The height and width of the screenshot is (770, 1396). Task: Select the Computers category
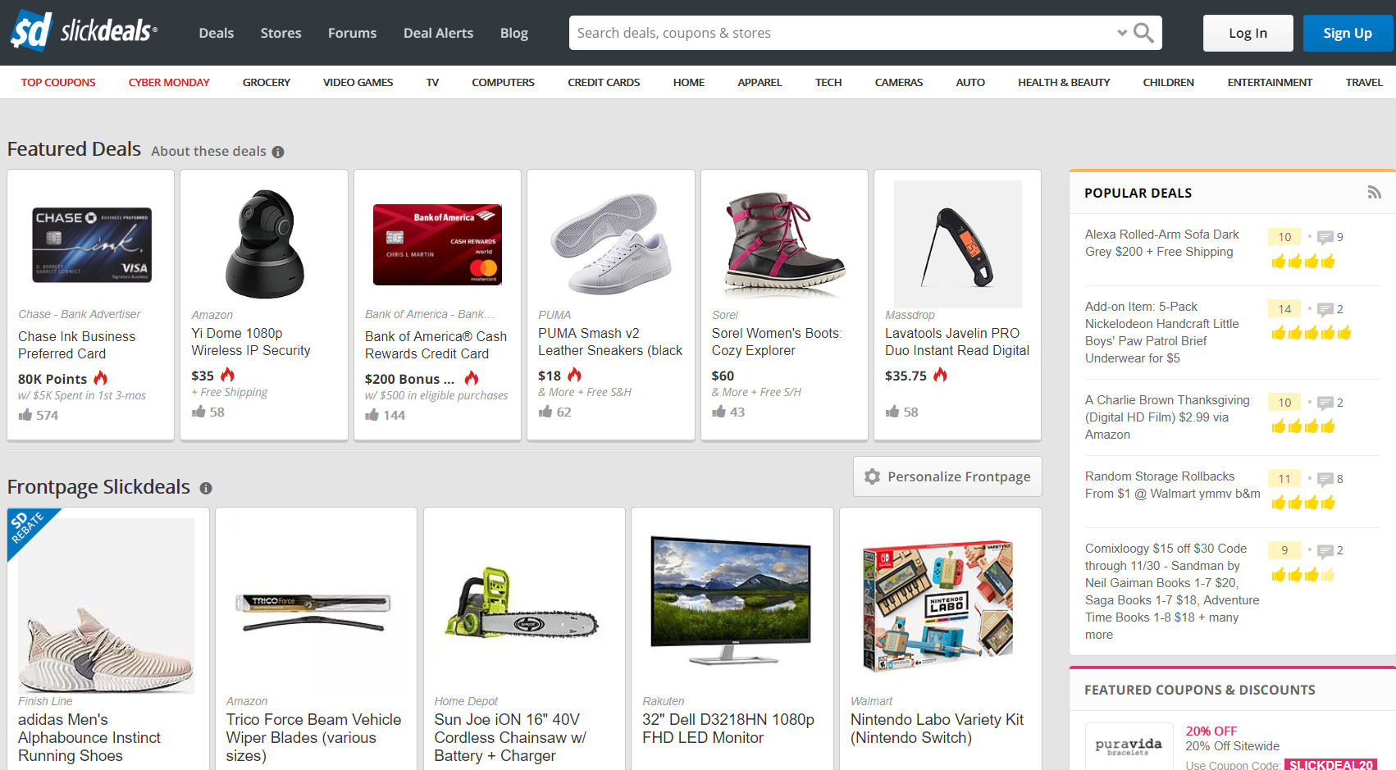tap(503, 82)
